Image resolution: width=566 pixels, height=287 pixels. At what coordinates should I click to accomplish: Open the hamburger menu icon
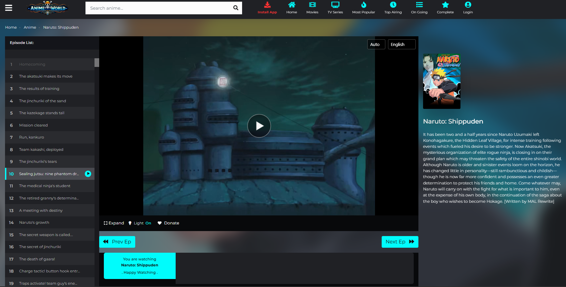[x=9, y=8]
